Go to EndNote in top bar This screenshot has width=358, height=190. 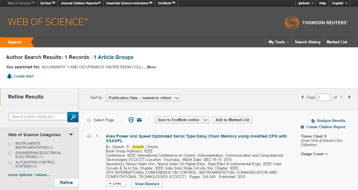coord(167,3)
